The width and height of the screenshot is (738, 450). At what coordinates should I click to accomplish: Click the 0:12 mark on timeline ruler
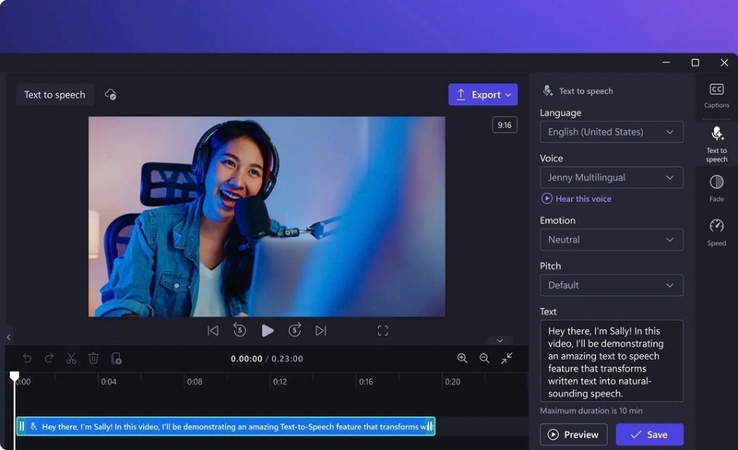click(x=280, y=382)
